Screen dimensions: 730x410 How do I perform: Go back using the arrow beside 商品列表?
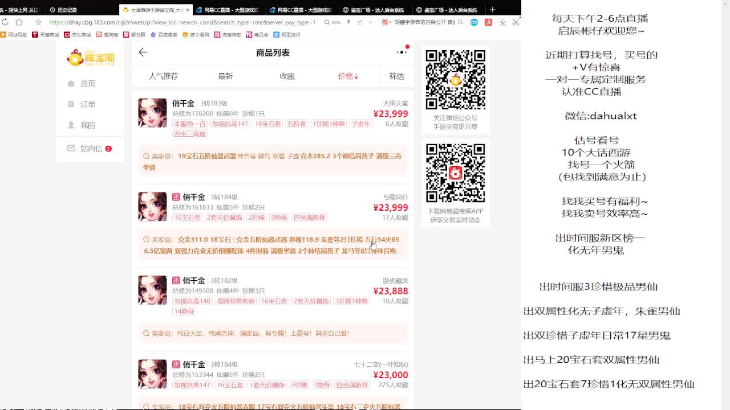143,52
